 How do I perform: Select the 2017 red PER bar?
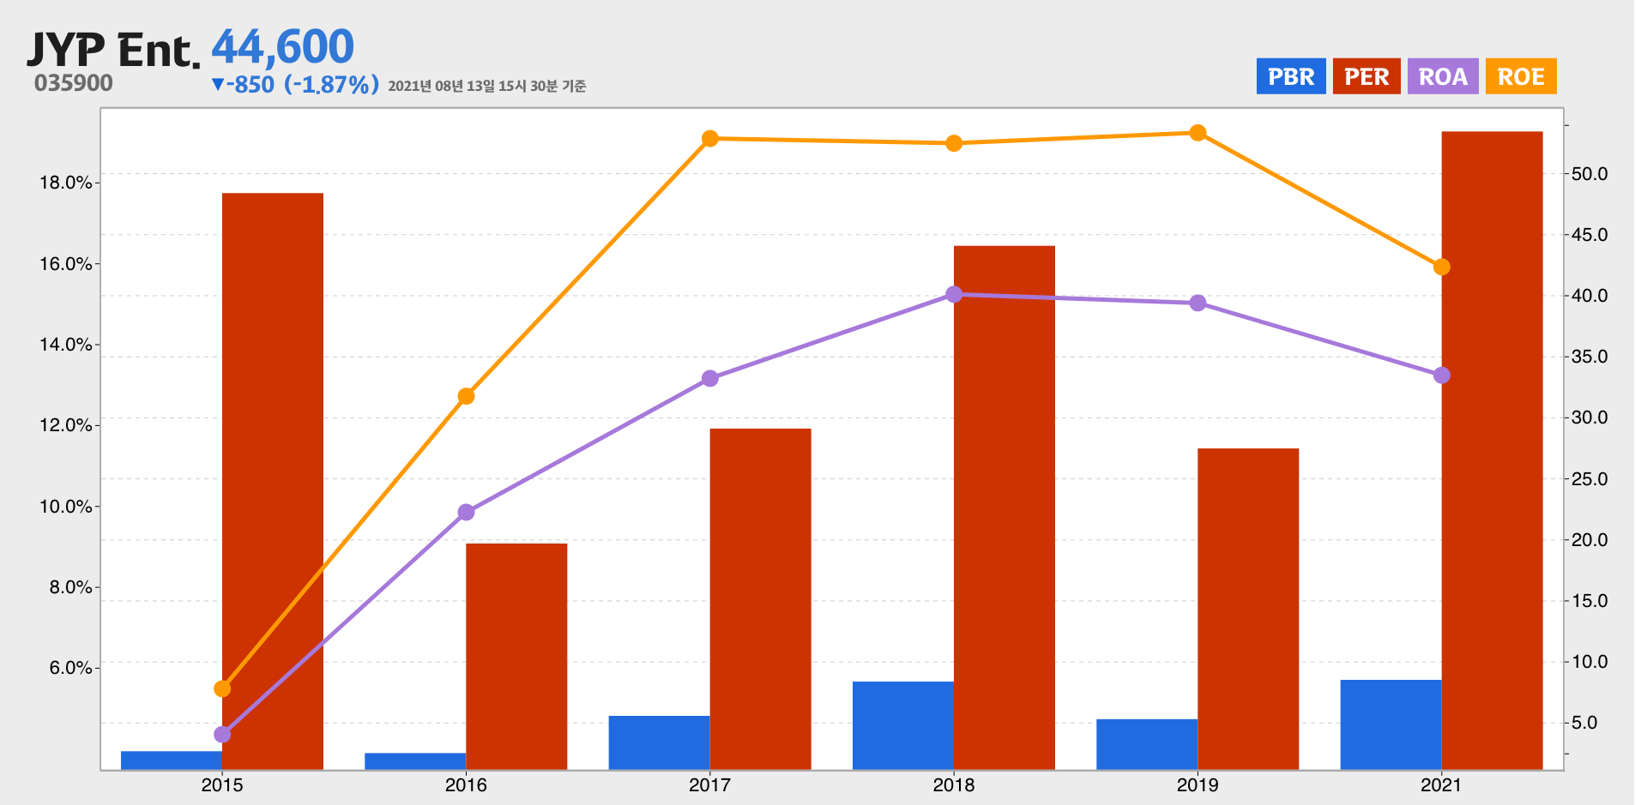pyautogui.click(x=760, y=599)
